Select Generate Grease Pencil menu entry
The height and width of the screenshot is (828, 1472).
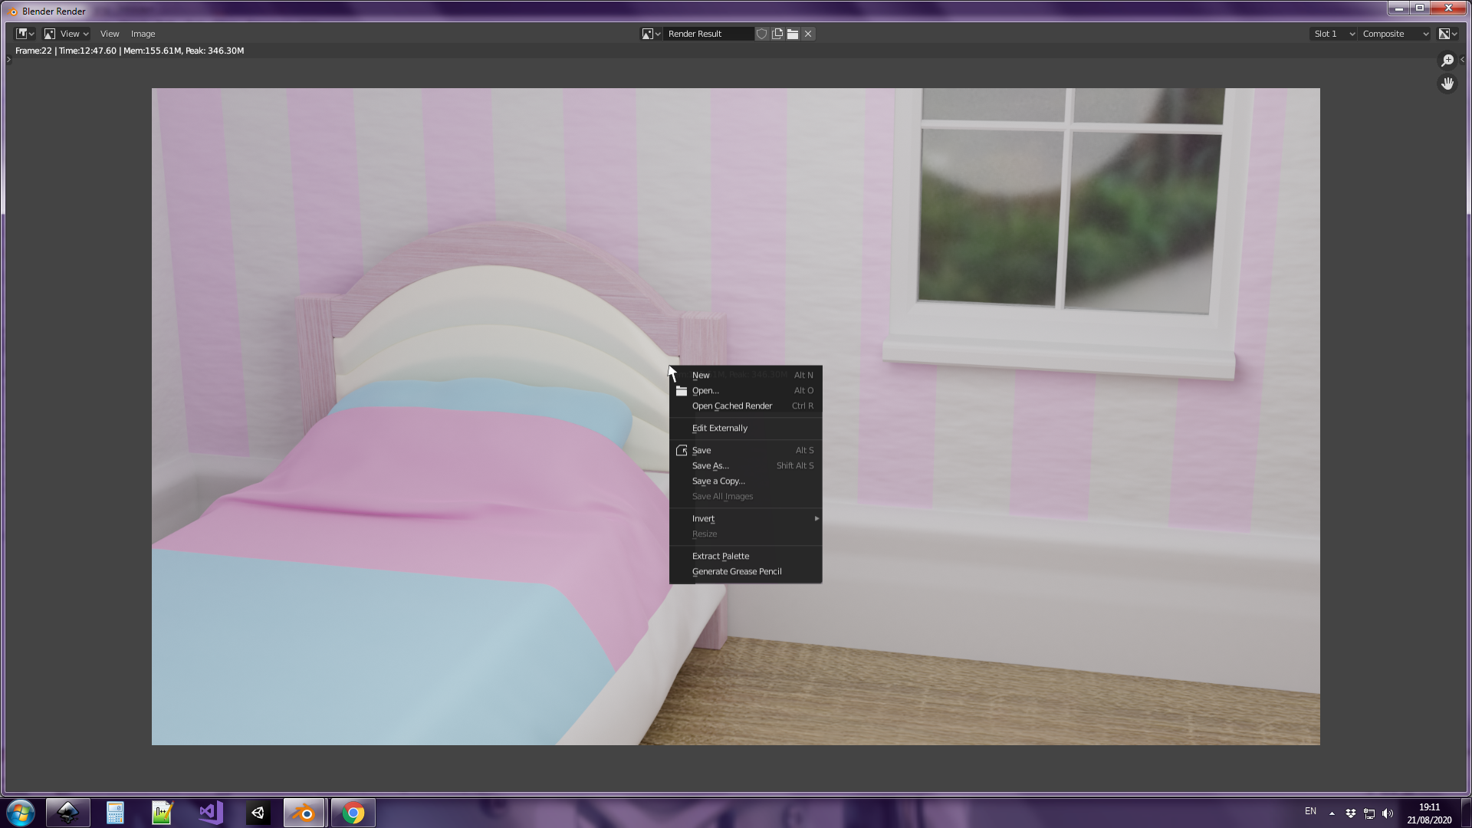[745, 571]
